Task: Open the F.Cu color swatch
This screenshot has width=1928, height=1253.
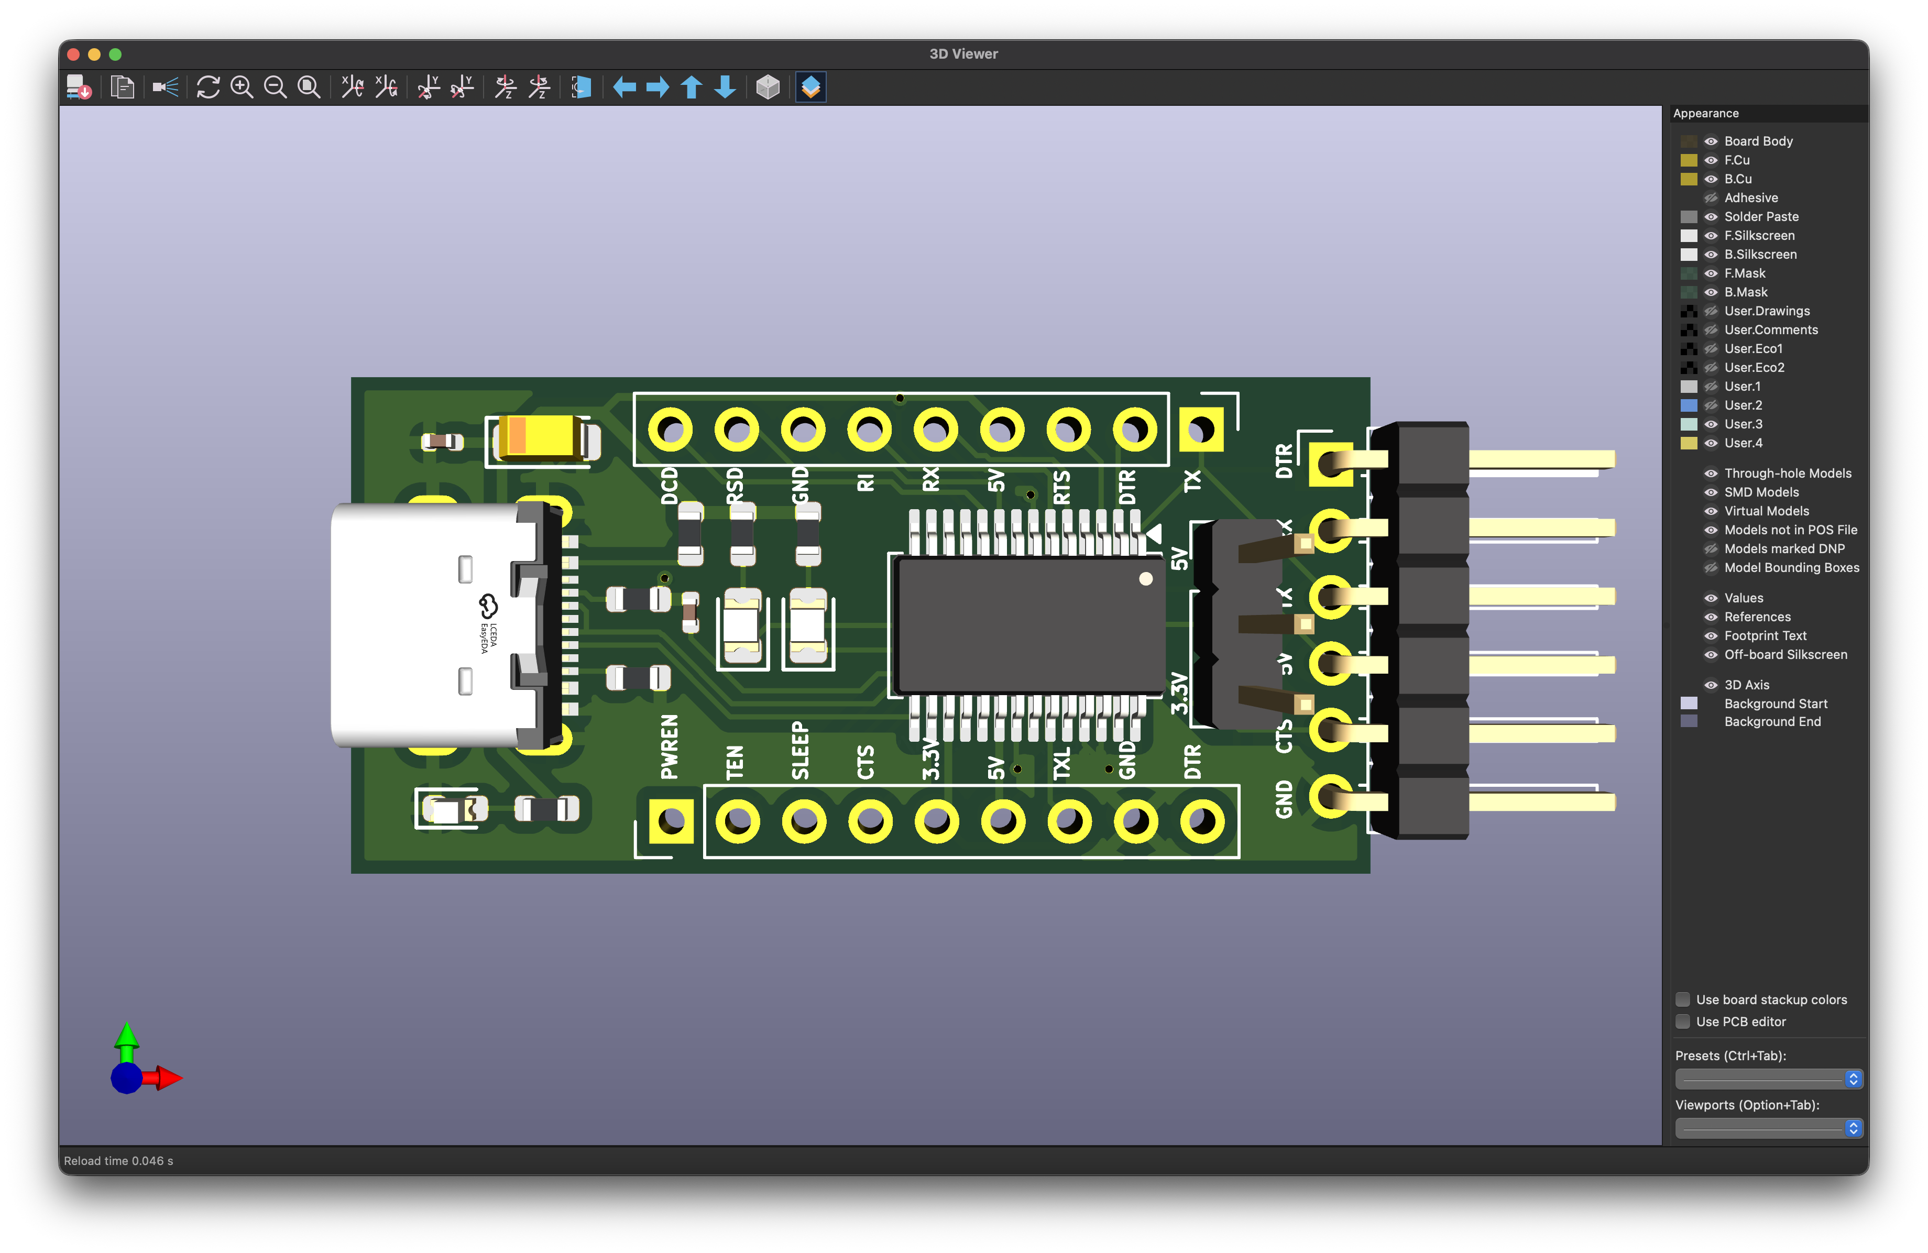Action: tap(1688, 160)
